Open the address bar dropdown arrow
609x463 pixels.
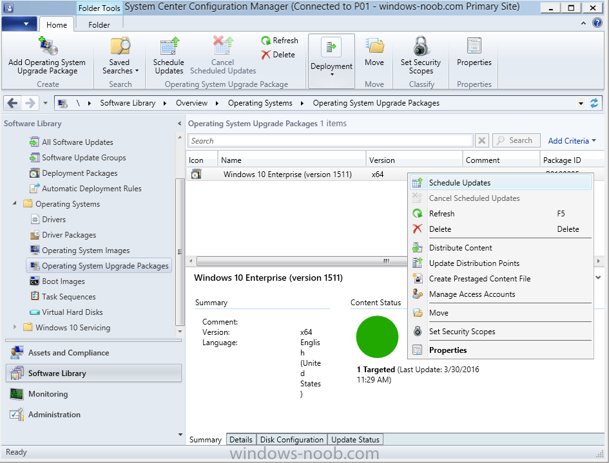click(581, 103)
